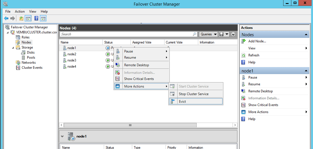Image resolution: width=313 pixels, height=149 pixels.
Task: Click the node1 paused status icon
Action: pos(108,48)
